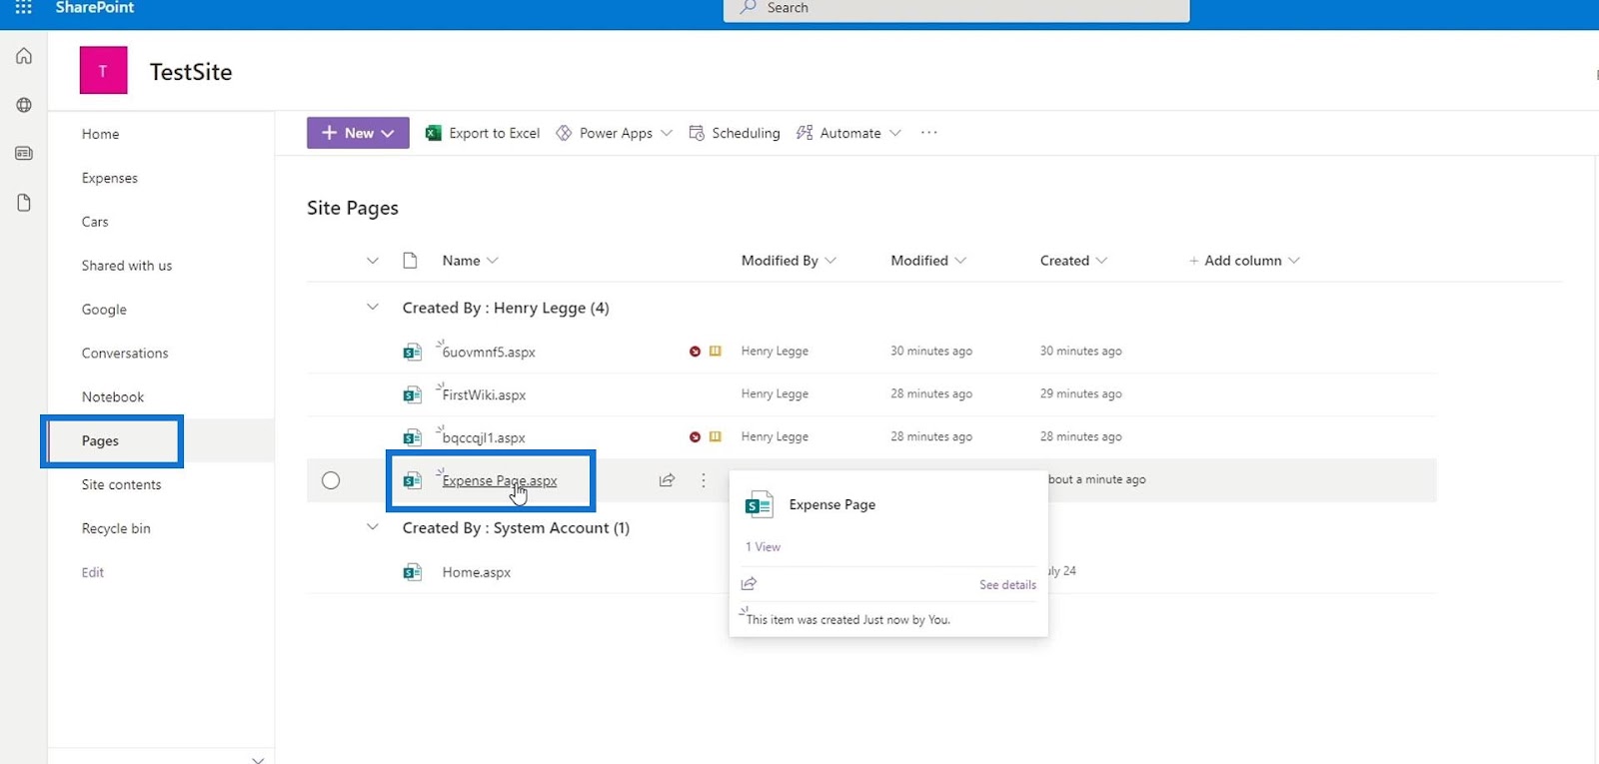1599x764 pixels.
Task: Open Conversations in the site navigation
Action: [125, 354]
